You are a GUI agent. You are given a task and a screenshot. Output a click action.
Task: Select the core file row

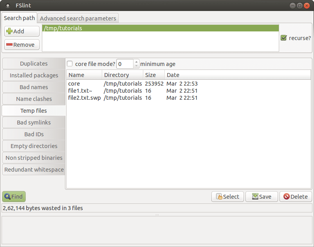coord(188,84)
